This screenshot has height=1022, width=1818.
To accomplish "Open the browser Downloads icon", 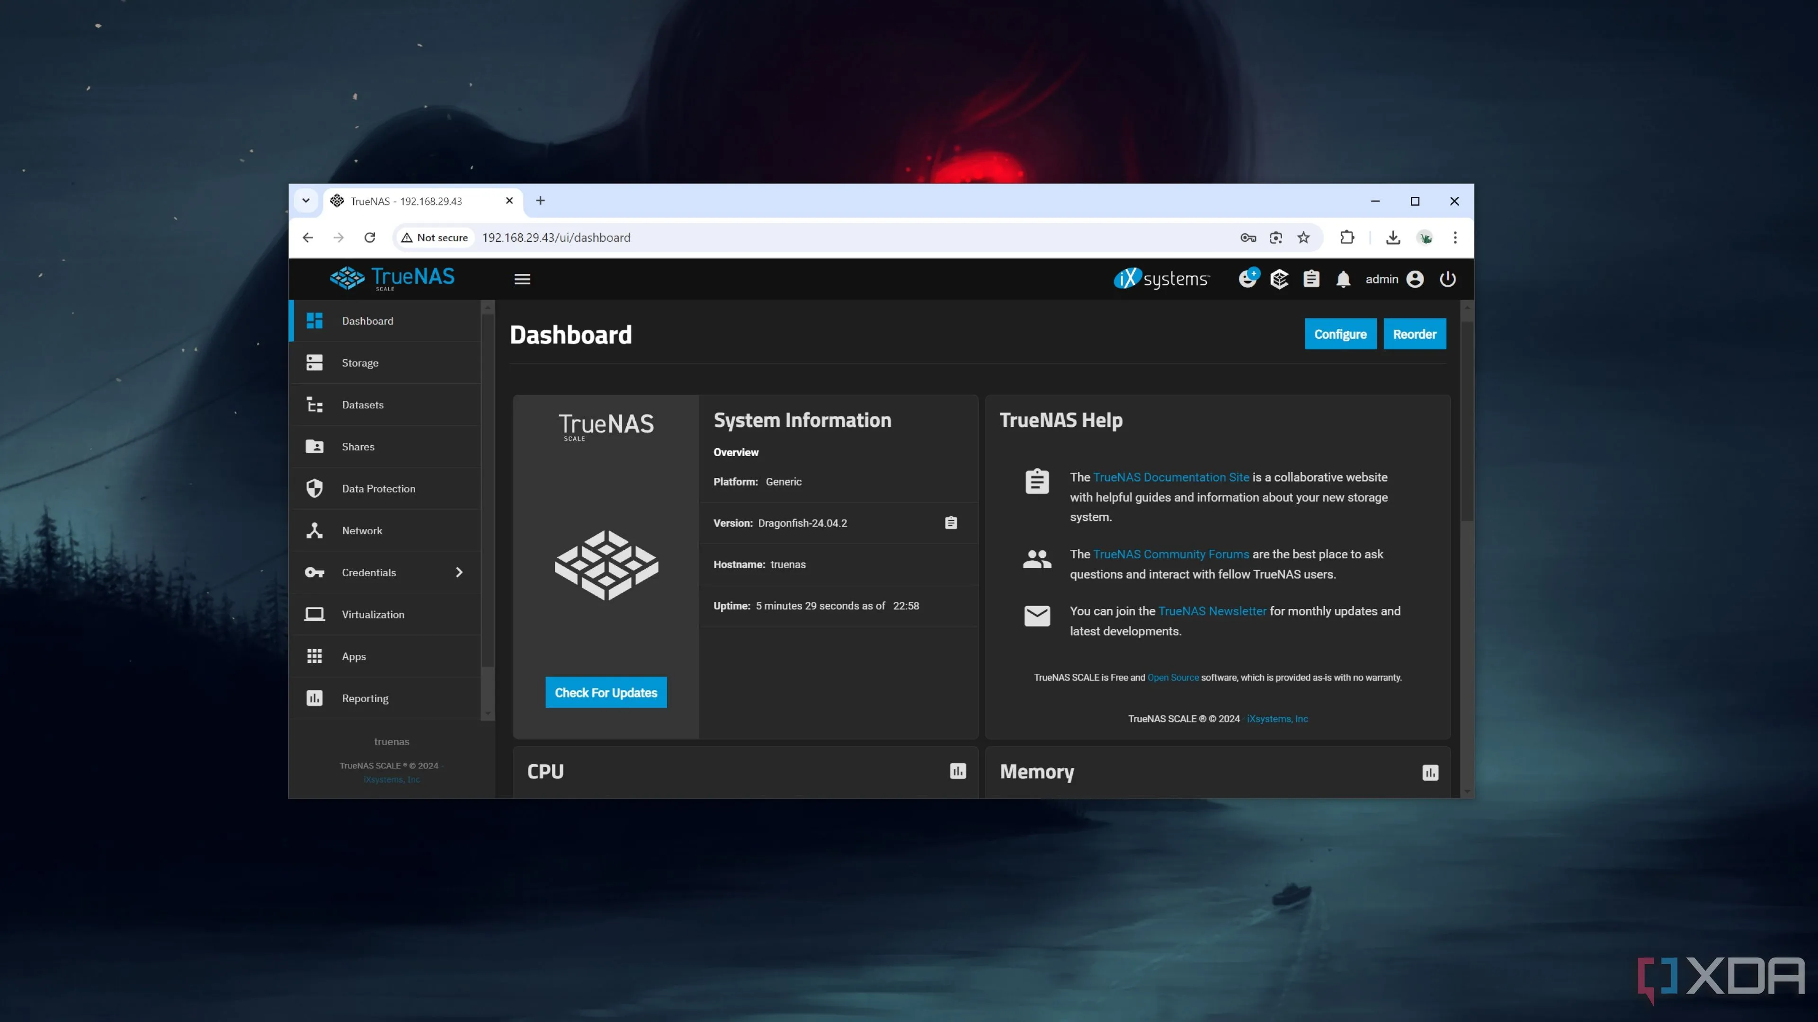I will pyautogui.click(x=1392, y=238).
